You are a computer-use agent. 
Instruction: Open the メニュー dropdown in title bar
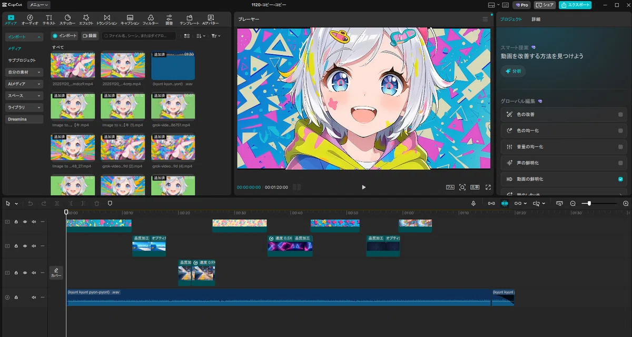(x=39, y=5)
